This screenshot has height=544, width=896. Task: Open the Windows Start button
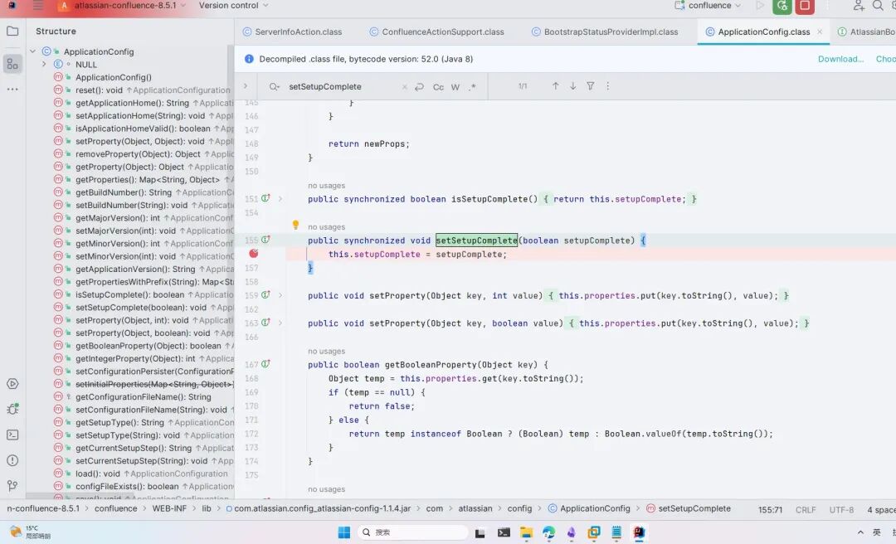pyautogui.click(x=344, y=532)
